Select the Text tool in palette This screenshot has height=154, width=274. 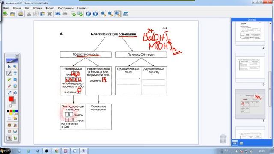tap(15, 73)
